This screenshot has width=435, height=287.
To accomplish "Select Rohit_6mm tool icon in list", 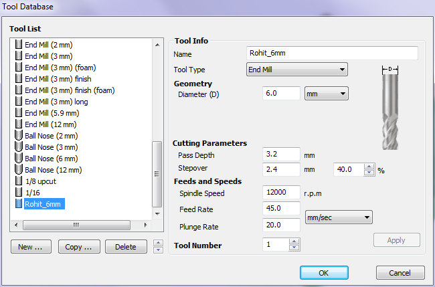I will 19,204.
